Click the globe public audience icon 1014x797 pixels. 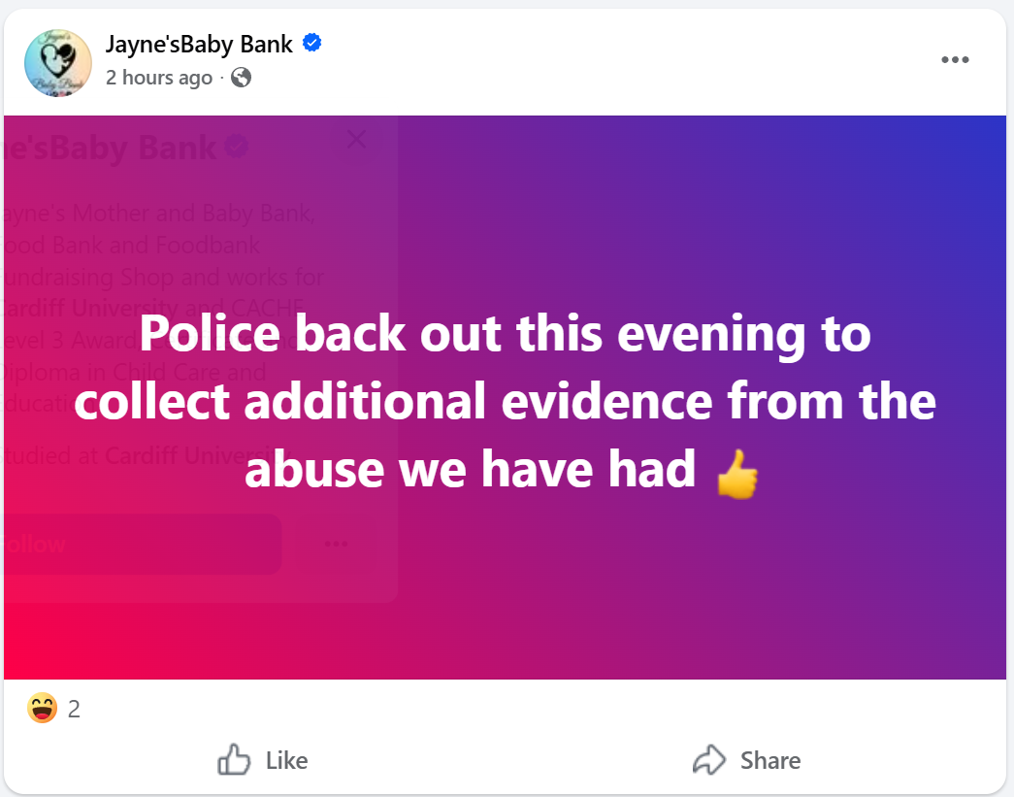click(x=242, y=78)
